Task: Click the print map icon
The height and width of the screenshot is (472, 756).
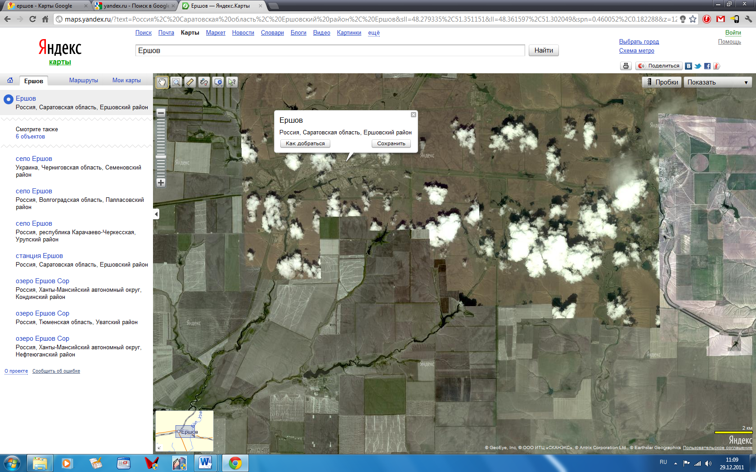Action: point(626,66)
